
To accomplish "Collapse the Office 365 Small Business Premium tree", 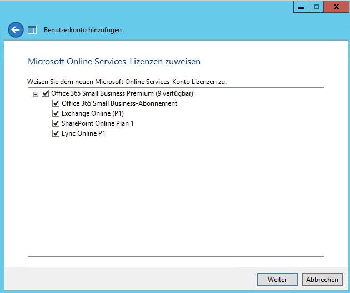I will (x=36, y=95).
